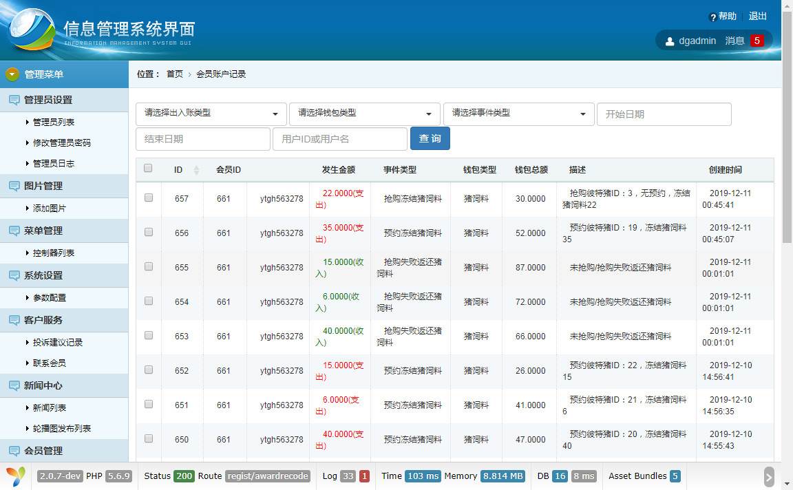
Task: Click the 新闻中心 section icon
Action: click(x=14, y=385)
